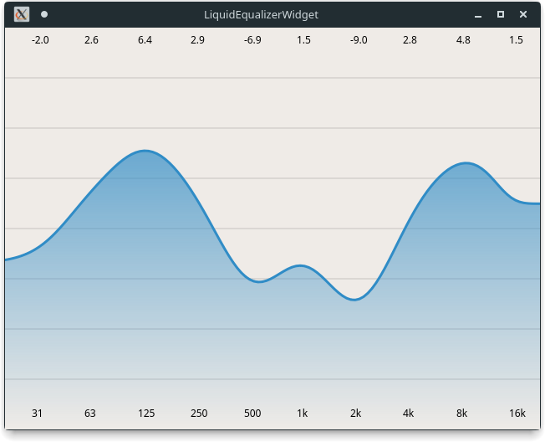The height and width of the screenshot is (442, 545).
Task: Click the 125 Hz band label
Action: pyautogui.click(x=146, y=413)
